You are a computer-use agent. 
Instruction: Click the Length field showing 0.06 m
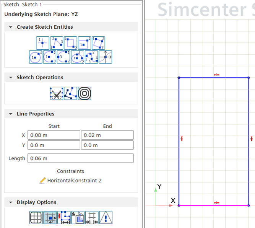tap(80, 158)
